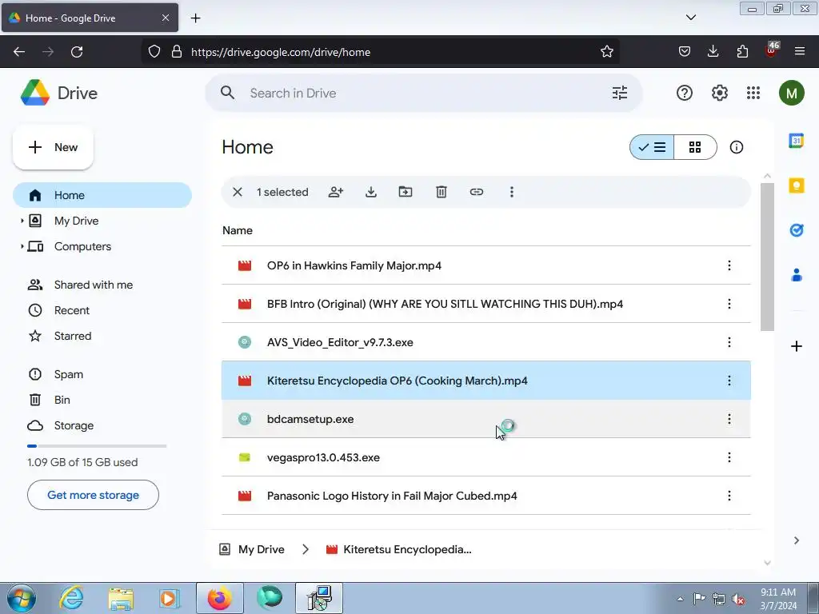Get add-ons plus icon

click(796, 346)
